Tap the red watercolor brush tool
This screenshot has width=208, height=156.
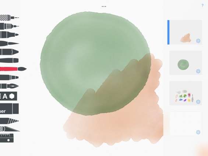click(13, 69)
